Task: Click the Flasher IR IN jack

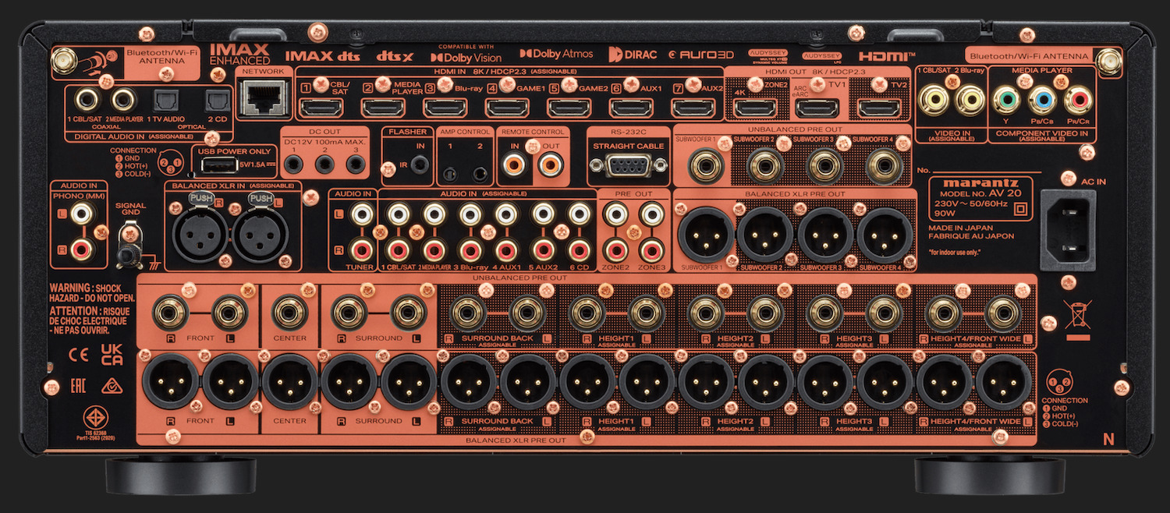Action: click(x=422, y=165)
